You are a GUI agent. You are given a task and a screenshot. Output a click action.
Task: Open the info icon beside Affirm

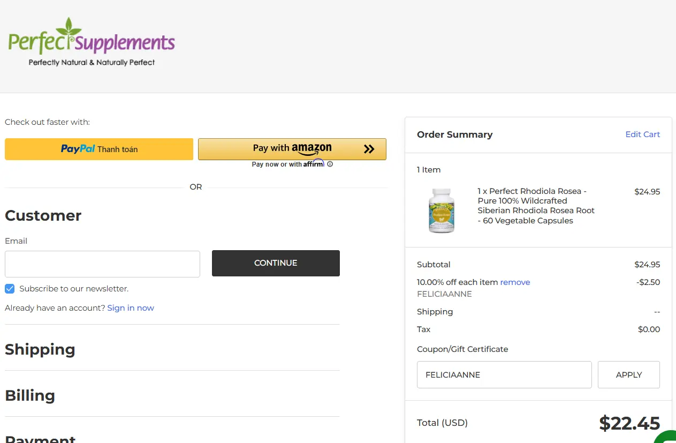click(x=330, y=164)
